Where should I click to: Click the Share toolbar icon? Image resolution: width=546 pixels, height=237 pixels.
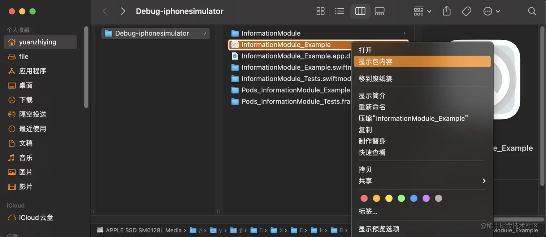[447, 11]
